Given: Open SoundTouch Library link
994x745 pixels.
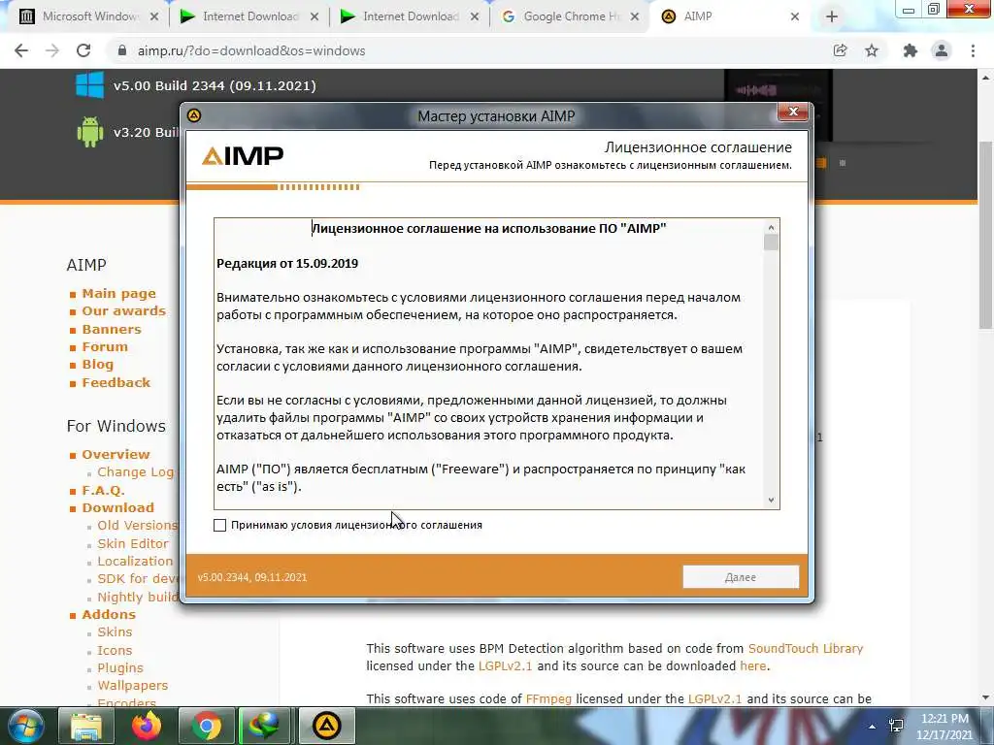Looking at the screenshot, I should [x=806, y=649].
